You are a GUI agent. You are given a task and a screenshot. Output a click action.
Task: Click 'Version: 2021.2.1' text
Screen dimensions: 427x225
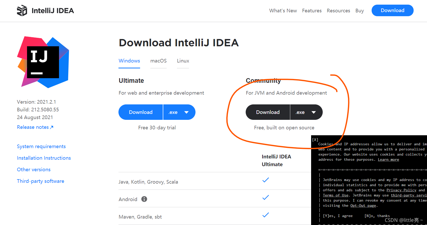36,102
